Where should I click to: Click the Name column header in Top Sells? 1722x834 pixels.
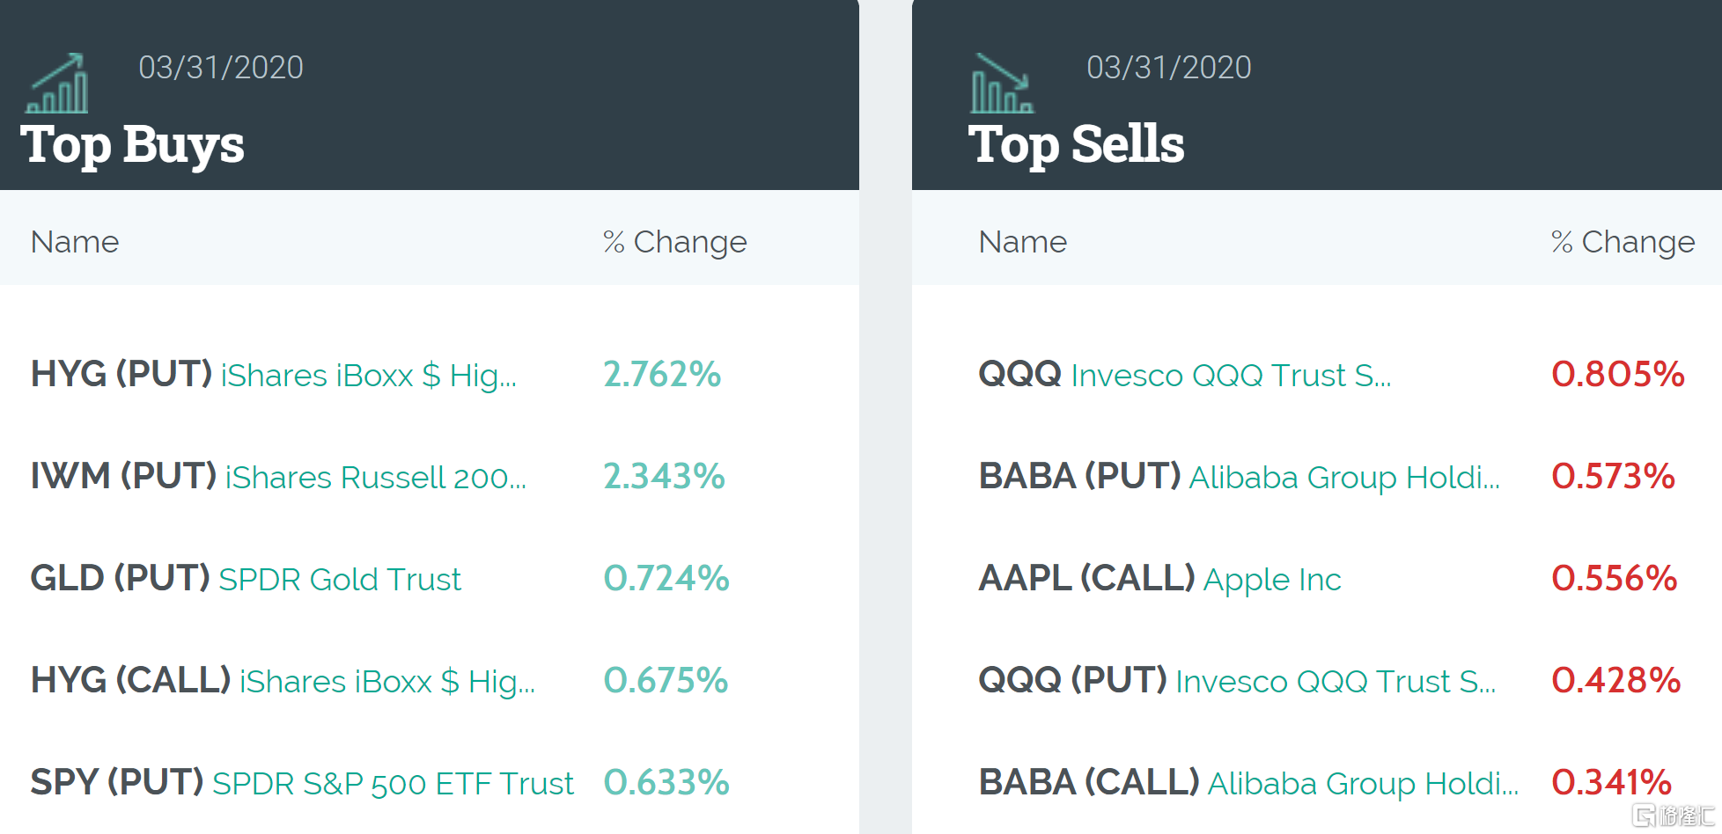[1022, 242]
